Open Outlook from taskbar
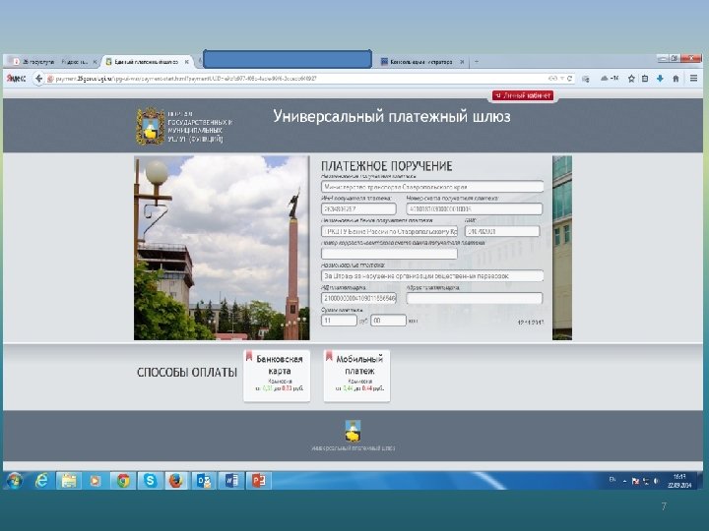709x531 pixels. (x=204, y=481)
